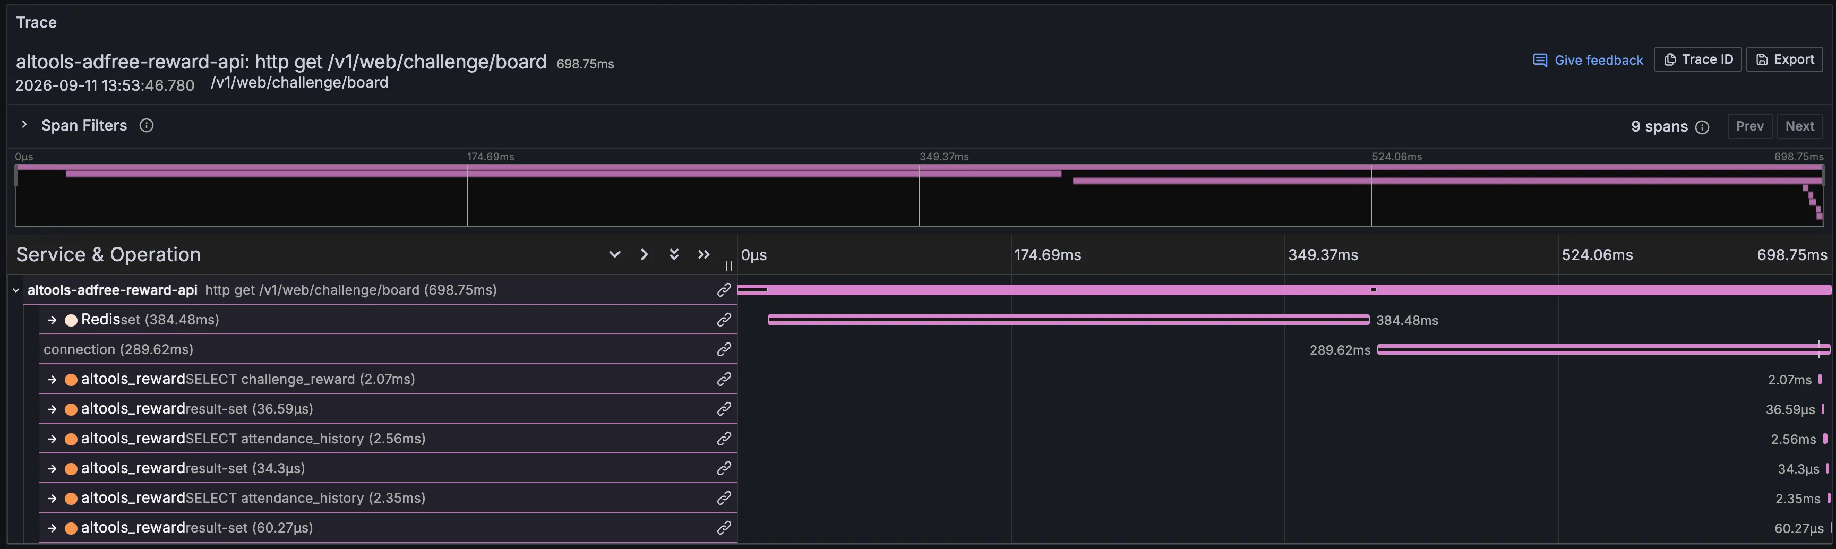The image size is (1836, 549).
Task: Click the trace title http get /v1/web/challenge/board
Action: (x=281, y=62)
